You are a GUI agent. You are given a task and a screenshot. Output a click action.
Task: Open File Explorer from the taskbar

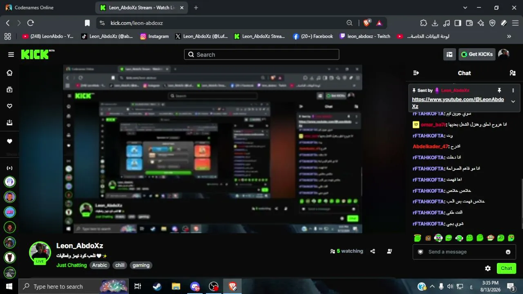(x=176, y=286)
